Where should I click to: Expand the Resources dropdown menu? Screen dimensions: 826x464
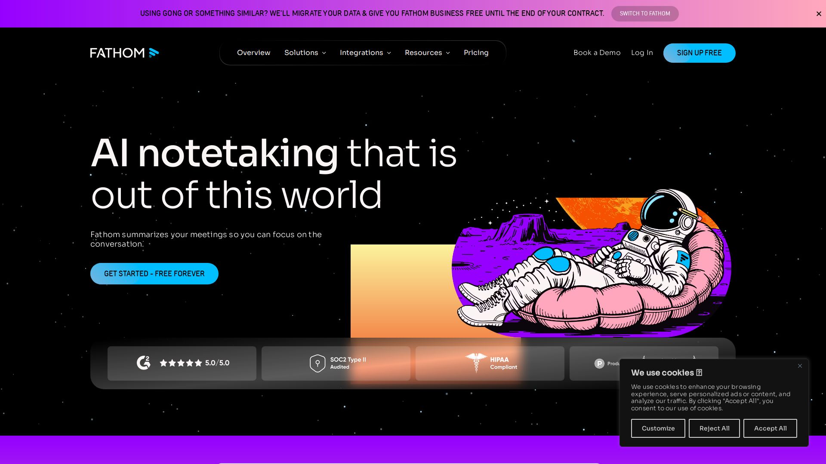pos(427,53)
